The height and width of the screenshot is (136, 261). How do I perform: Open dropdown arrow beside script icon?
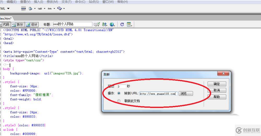click(x=64, y=9)
